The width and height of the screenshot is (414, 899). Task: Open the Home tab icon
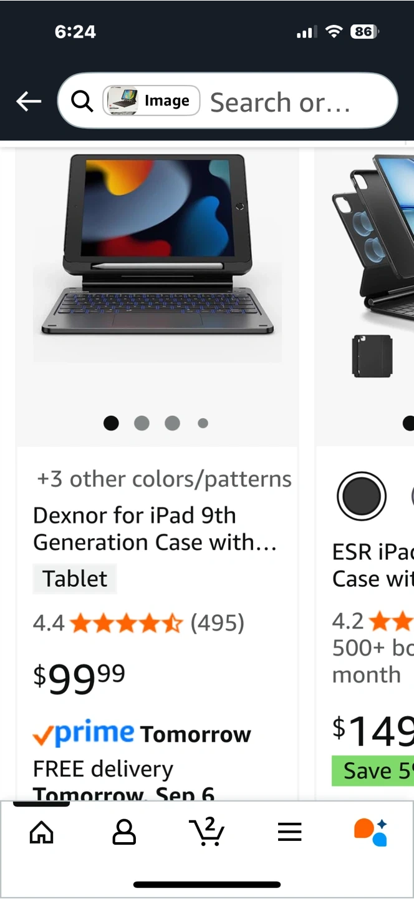tap(42, 832)
